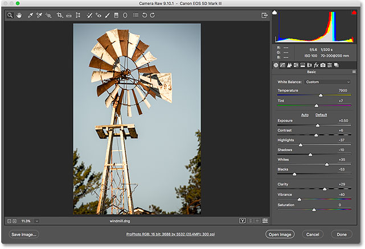Screen dimensions: 365x249
Task: Select the Radial Filter tool
Action: coord(125,15)
